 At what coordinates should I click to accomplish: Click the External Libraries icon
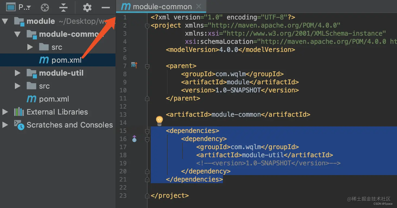19,112
